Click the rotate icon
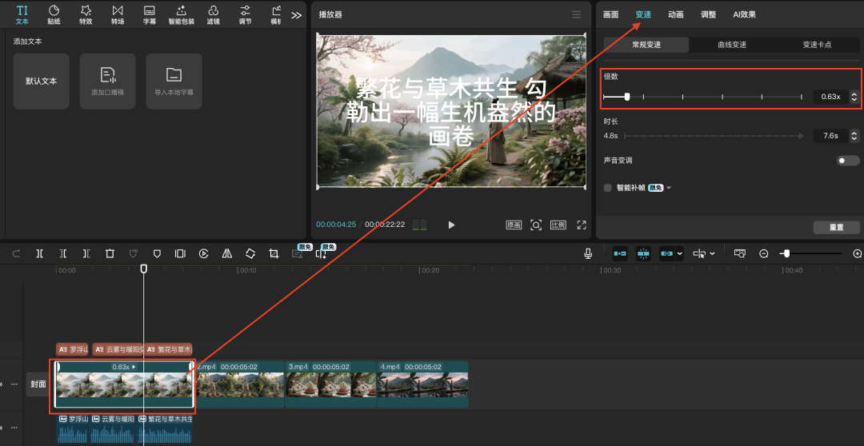The width and height of the screenshot is (864, 446). tap(250, 253)
